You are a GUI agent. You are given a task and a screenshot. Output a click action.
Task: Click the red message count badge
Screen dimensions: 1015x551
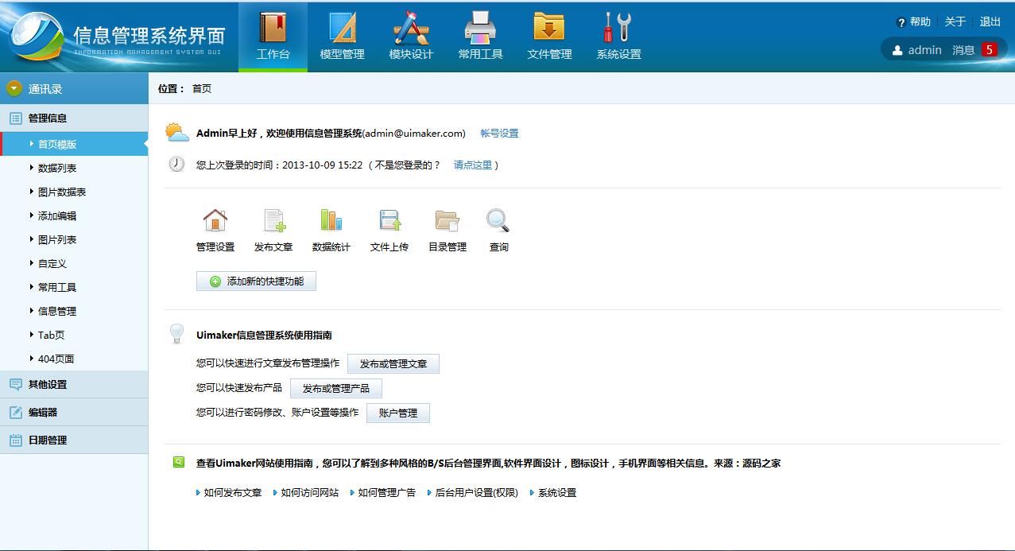pyautogui.click(x=989, y=49)
